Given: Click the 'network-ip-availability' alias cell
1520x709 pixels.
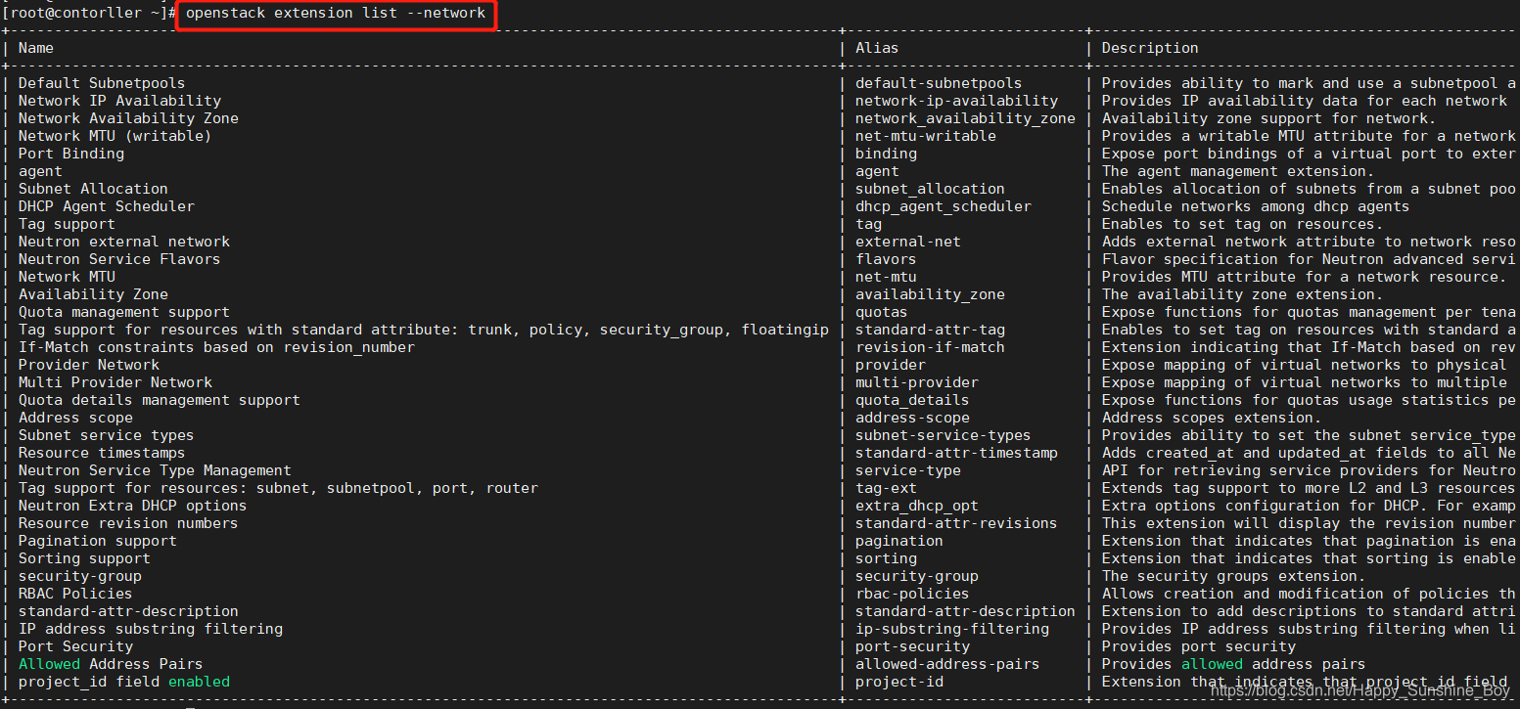Looking at the screenshot, I should click(956, 101).
